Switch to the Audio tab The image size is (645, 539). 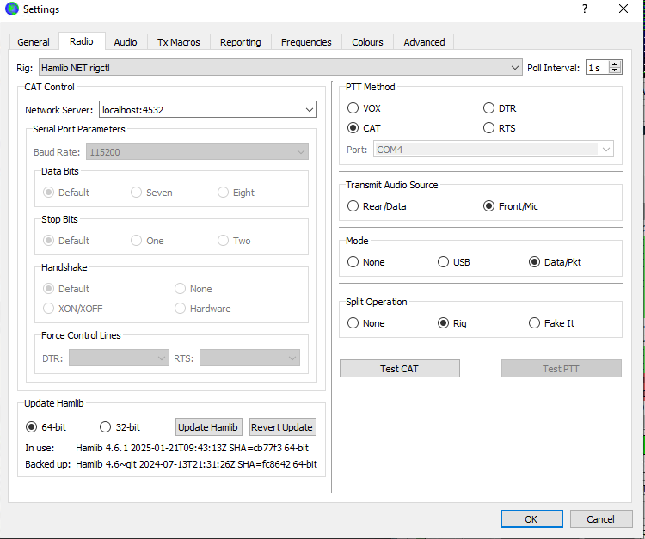coord(126,42)
